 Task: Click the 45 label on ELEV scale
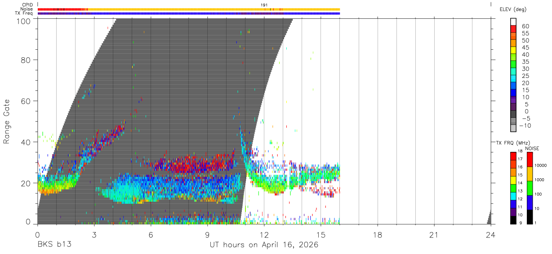525,47
